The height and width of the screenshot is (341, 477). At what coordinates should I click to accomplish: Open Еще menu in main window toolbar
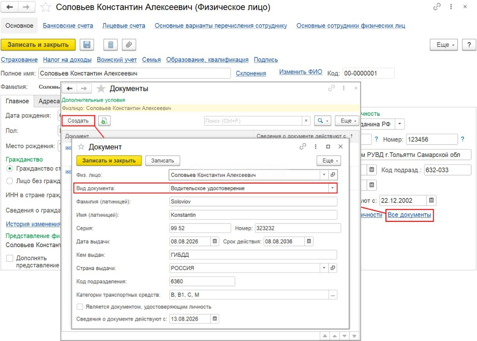(444, 45)
